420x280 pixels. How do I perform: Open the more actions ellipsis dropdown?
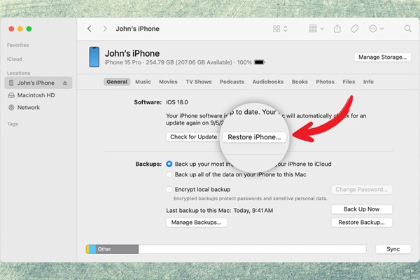point(377,29)
